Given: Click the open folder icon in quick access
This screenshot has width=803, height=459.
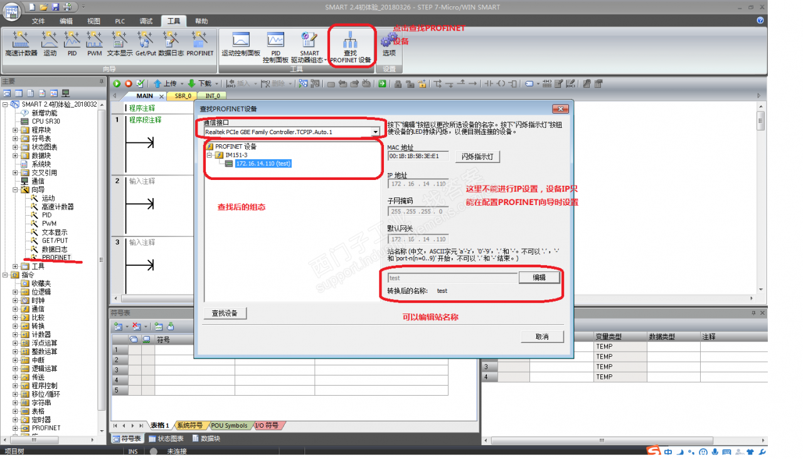Looking at the screenshot, I should point(44,7).
